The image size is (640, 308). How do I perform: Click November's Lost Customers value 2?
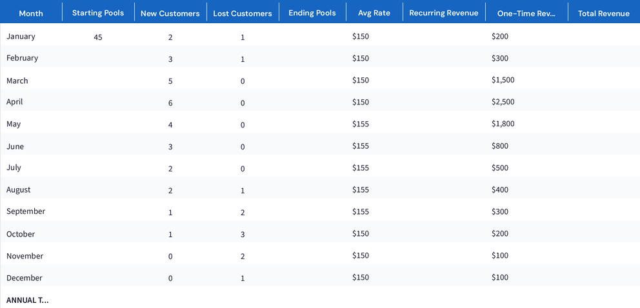pyautogui.click(x=243, y=256)
